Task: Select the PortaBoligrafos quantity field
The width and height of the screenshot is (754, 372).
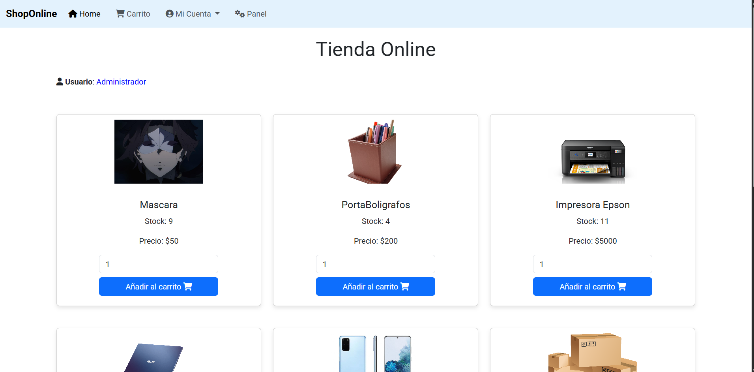Action: tap(375, 264)
